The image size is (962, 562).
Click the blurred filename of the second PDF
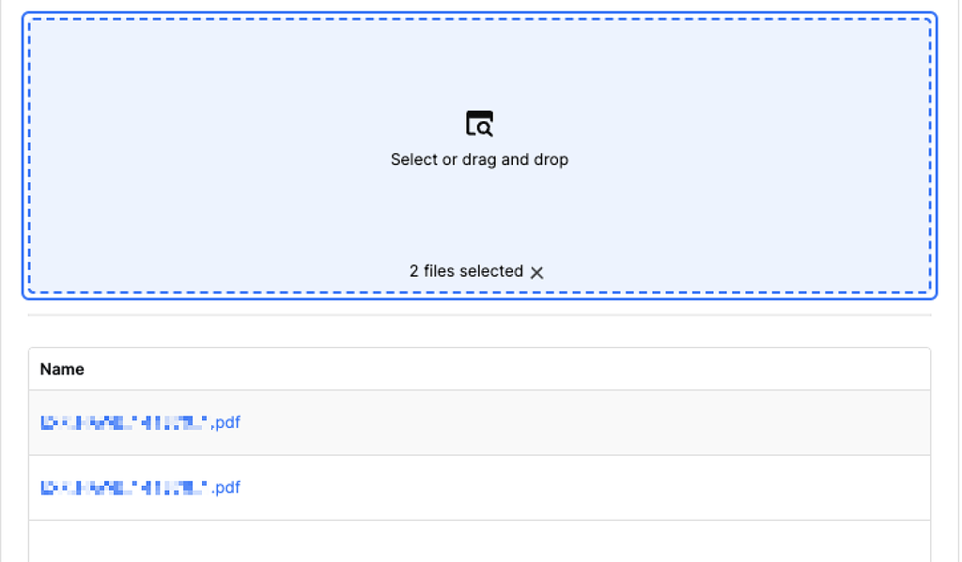click(x=123, y=488)
